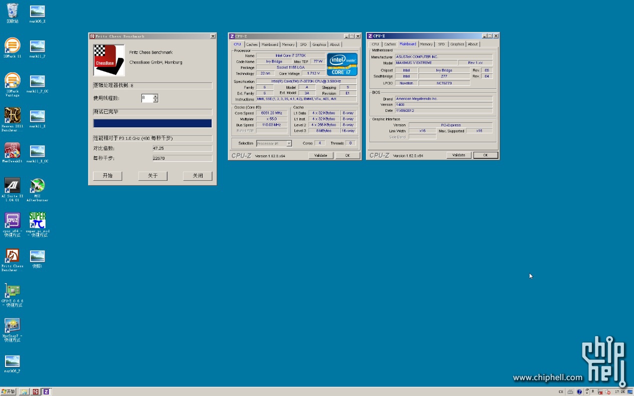Click the CH language indicator in tray

pos(561,392)
